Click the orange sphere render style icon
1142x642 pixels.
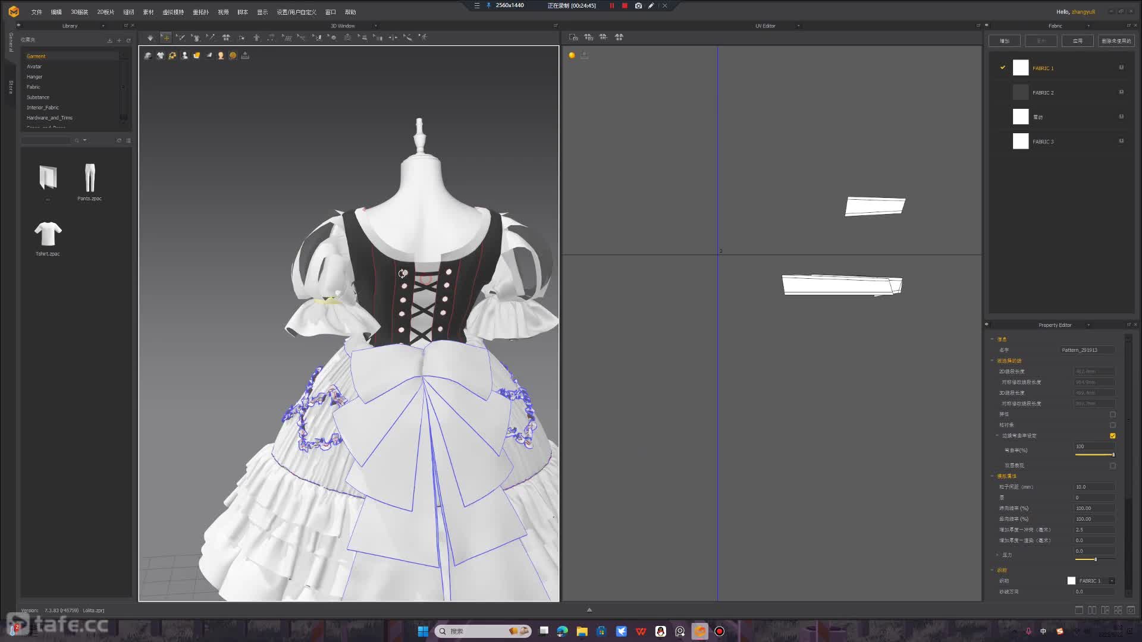pyautogui.click(x=233, y=55)
